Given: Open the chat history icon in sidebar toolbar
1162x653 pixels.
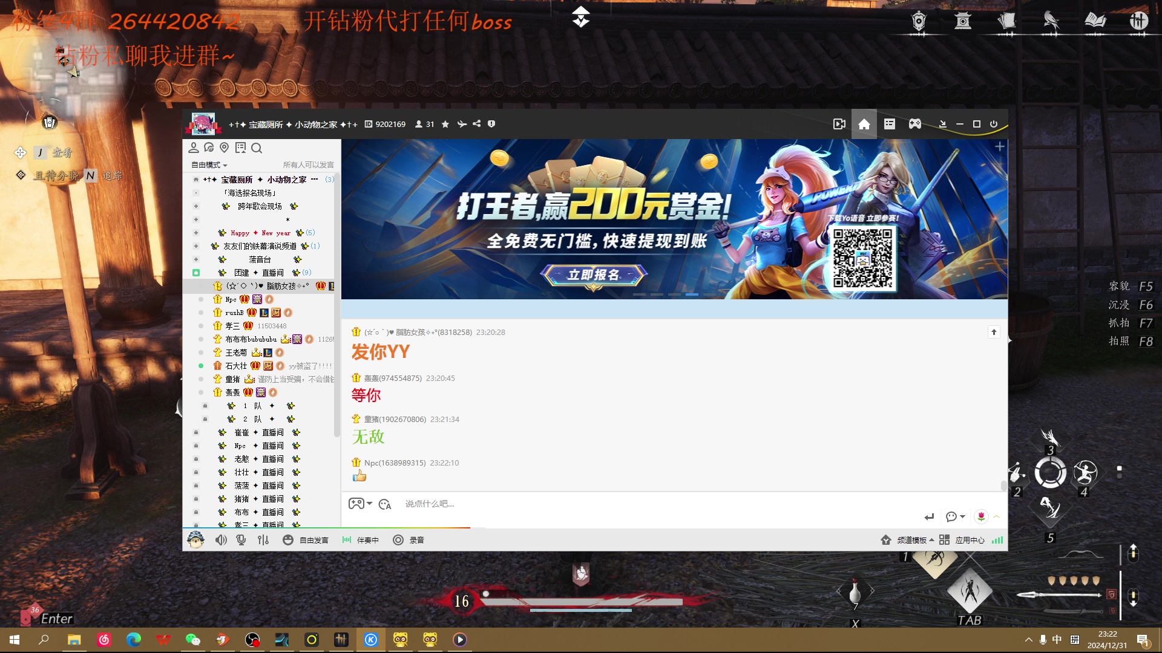Looking at the screenshot, I should click(x=209, y=148).
